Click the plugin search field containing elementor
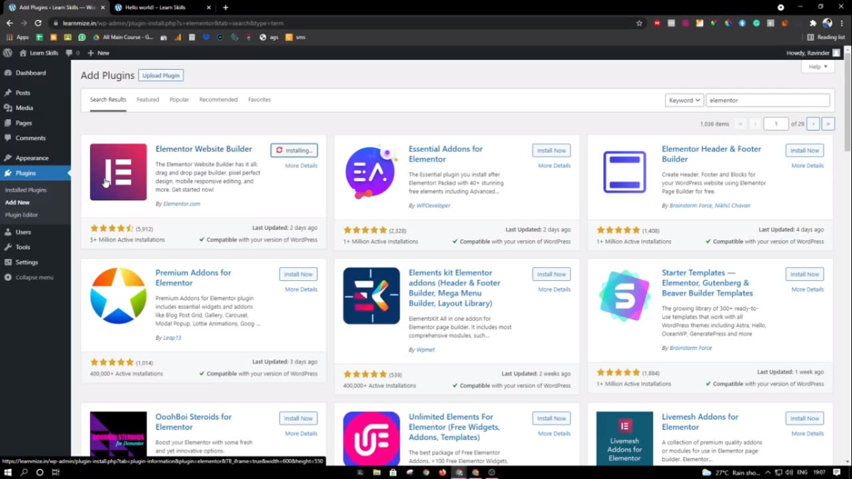Image resolution: width=852 pixels, height=479 pixels. point(767,100)
